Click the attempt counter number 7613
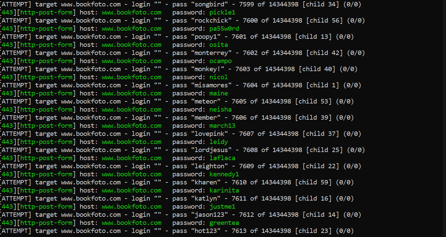The width and height of the screenshot is (446, 237). click(x=239, y=231)
